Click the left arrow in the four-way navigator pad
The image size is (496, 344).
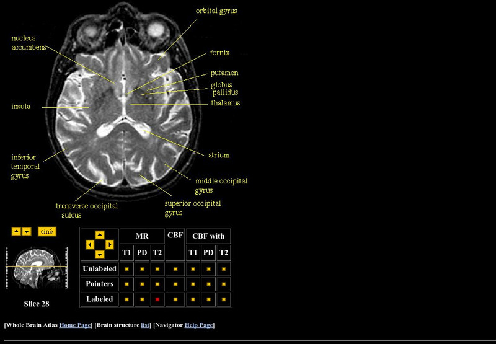click(x=90, y=244)
